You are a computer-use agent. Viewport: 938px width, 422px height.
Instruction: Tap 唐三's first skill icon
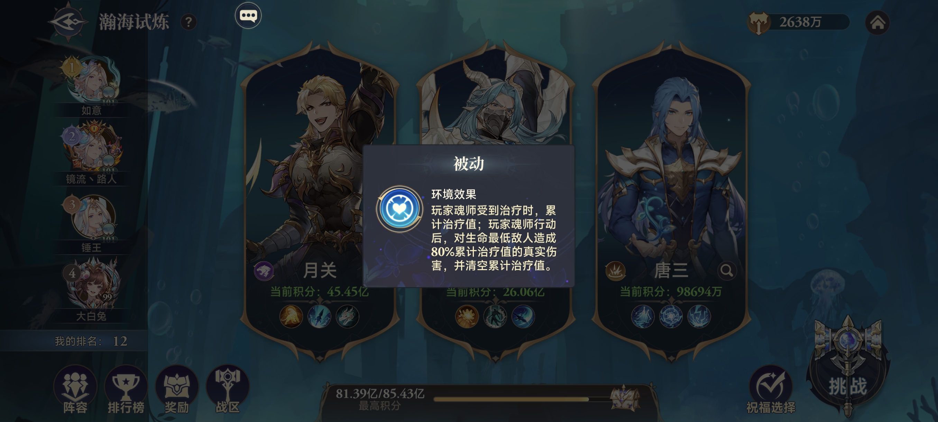(x=643, y=316)
